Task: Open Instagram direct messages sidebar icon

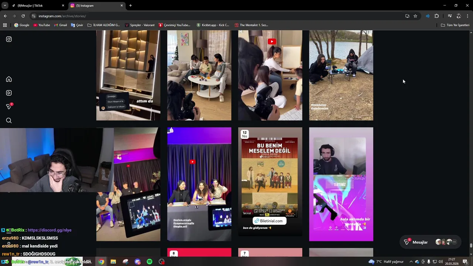Action: point(9,106)
